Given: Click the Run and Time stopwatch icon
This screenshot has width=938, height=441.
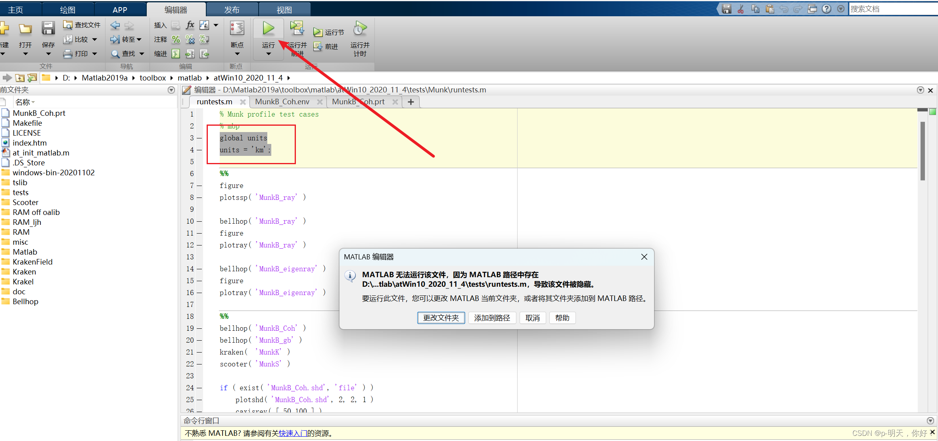Looking at the screenshot, I should (x=360, y=29).
